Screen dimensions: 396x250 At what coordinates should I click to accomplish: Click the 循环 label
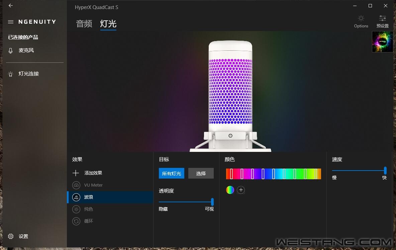pos(89,221)
